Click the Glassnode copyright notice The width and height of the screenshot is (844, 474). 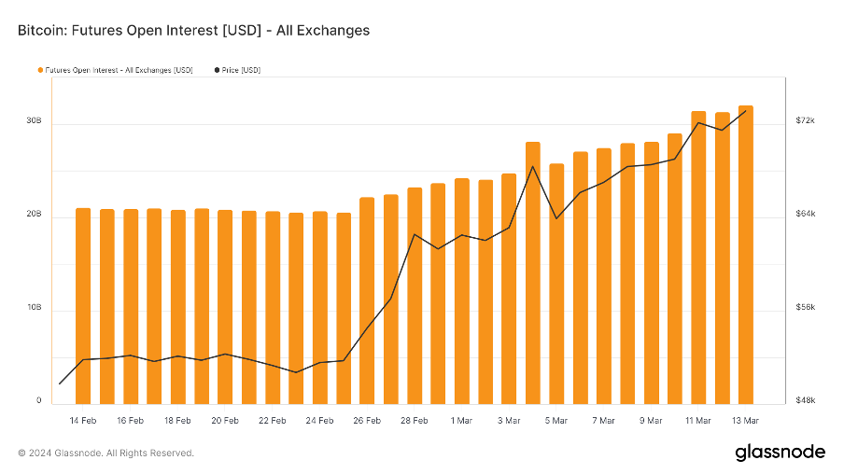106,453
